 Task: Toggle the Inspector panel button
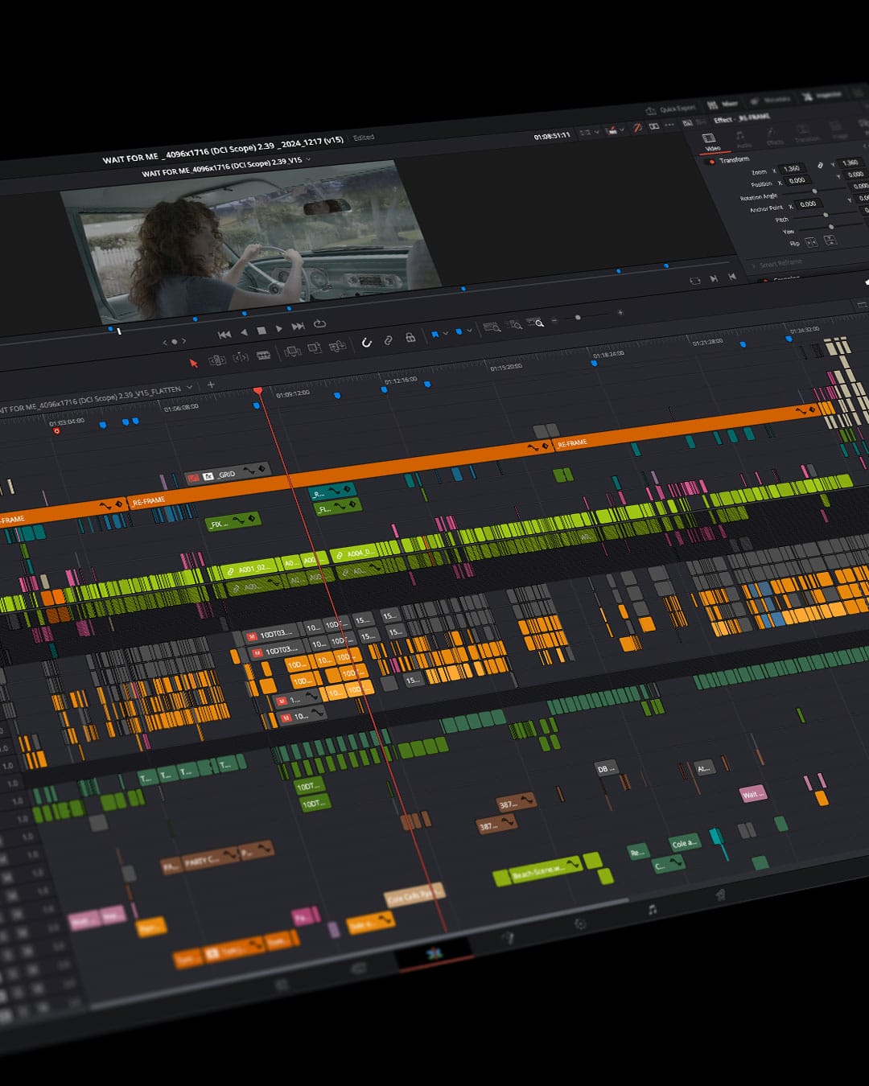822,96
